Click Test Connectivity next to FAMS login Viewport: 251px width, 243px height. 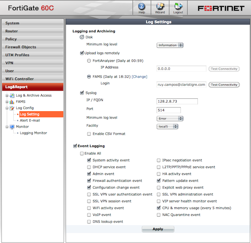tap(224, 85)
